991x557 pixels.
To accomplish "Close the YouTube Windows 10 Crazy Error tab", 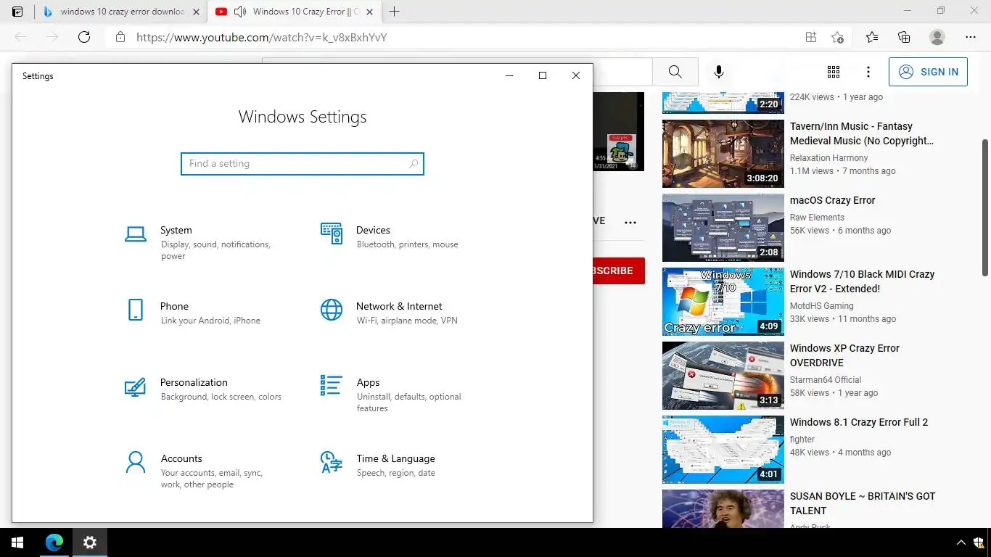I will click(x=369, y=12).
